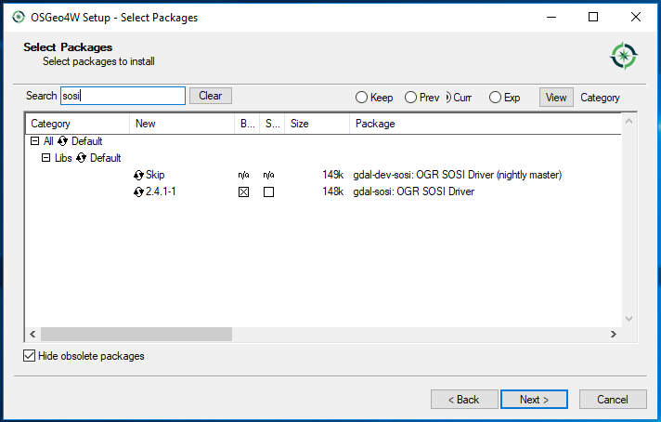Click the OSGeo4W compass logo in header
This screenshot has height=422, width=661.
624,56
